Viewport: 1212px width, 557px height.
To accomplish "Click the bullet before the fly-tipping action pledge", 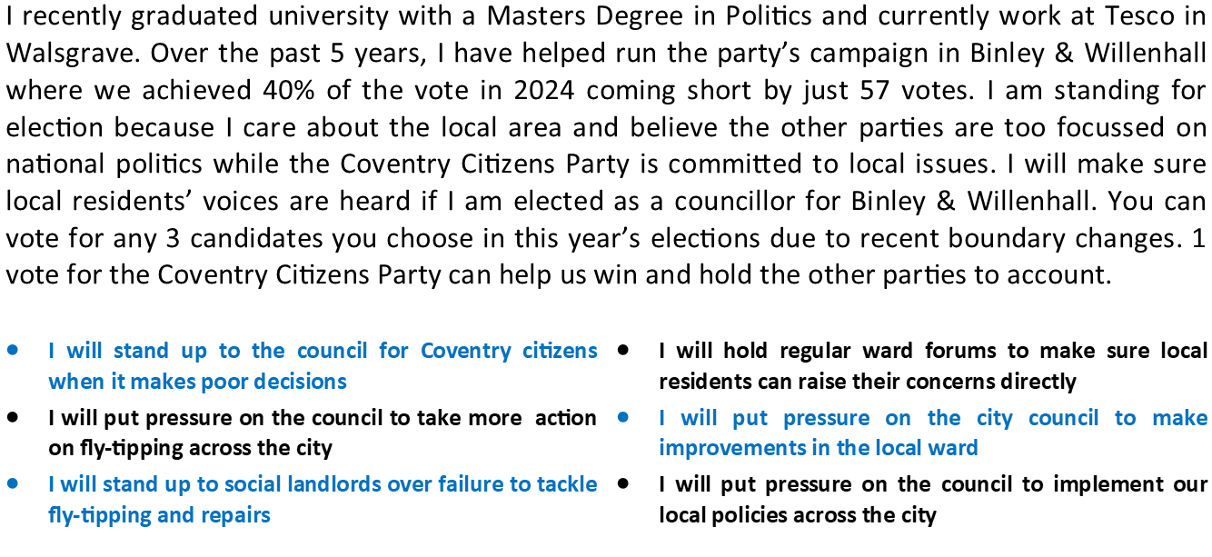I will coord(13,417).
